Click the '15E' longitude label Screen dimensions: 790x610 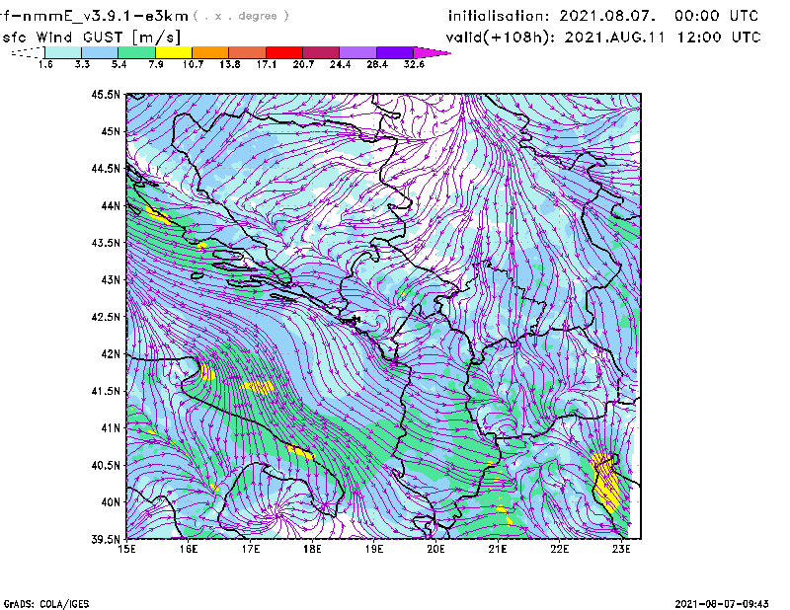point(126,549)
